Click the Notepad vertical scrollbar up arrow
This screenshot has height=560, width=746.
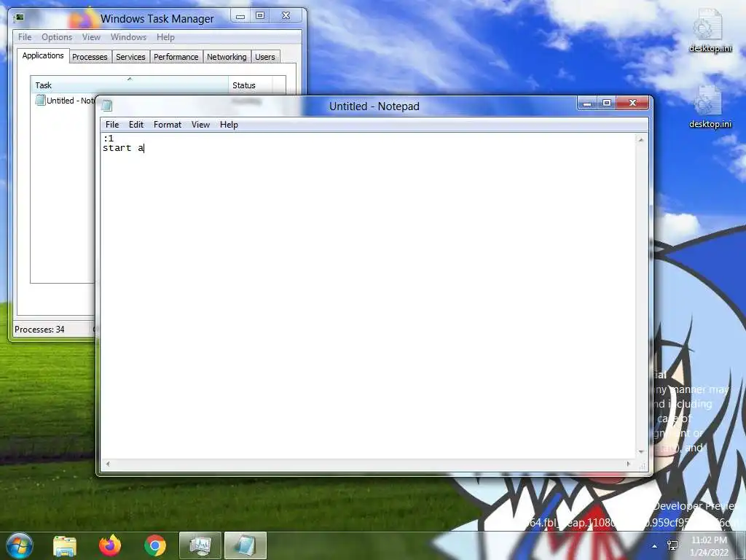click(x=641, y=139)
